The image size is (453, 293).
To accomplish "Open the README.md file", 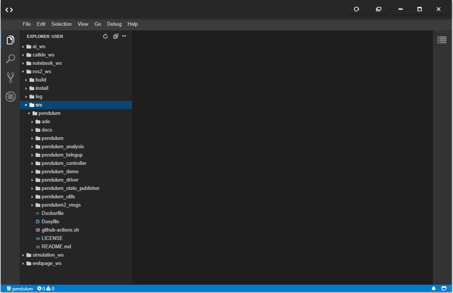I will 56,247.
